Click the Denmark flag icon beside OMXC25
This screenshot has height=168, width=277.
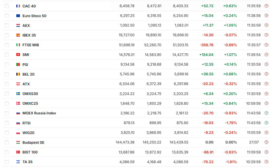pos(18,103)
